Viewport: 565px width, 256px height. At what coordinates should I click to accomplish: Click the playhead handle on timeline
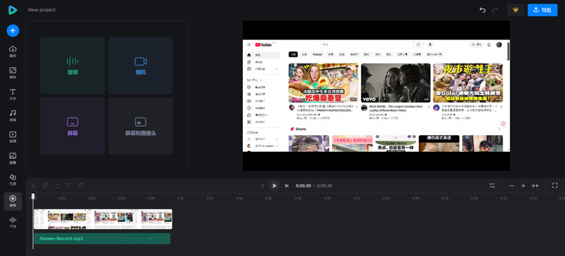pyautogui.click(x=33, y=197)
